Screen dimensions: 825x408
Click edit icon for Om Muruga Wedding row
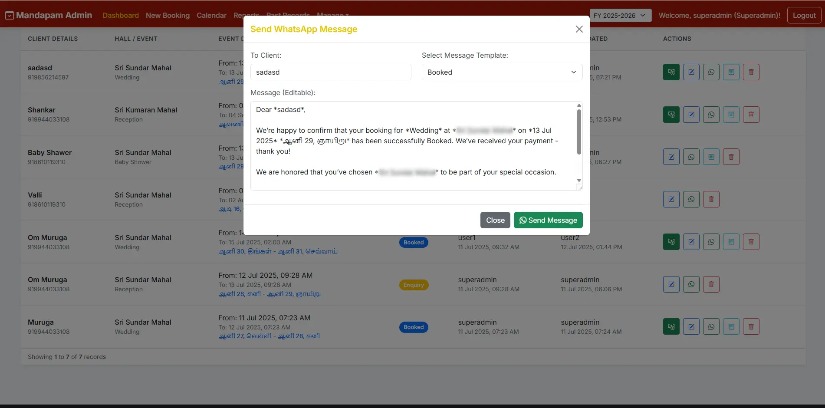point(691,242)
